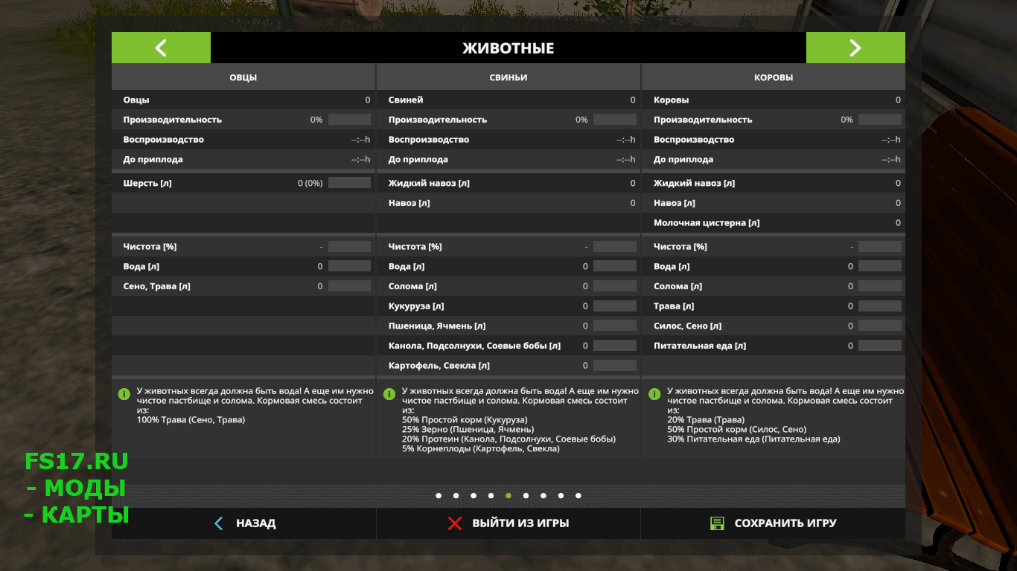Select the third page indicator dot
Image resolution: width=1017 pixels, height=571 pixels.
pos(474,495)
